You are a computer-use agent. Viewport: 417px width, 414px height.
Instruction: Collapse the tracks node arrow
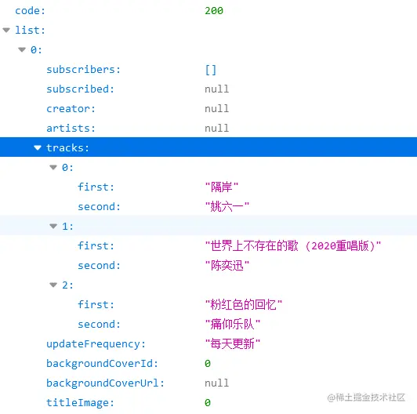pyautogui.click(x=38, y=147)
